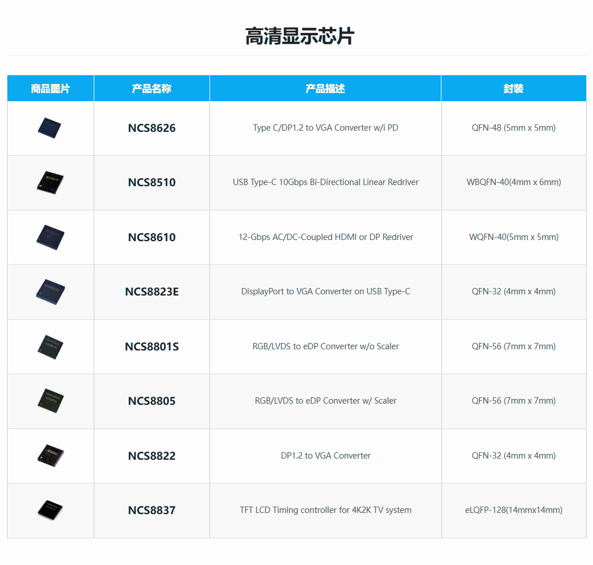Image resolution: width=593 pixels, height=565 pixels.
Task: Click the NCS8626 chip product image
Action: click(50, 128)
